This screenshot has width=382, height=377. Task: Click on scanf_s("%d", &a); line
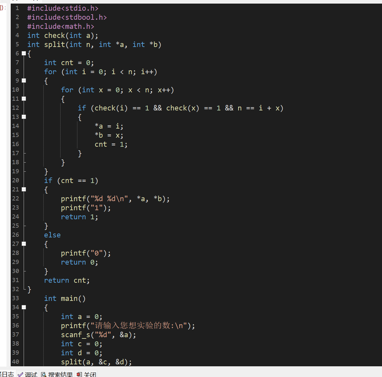[x=98, y=335]
